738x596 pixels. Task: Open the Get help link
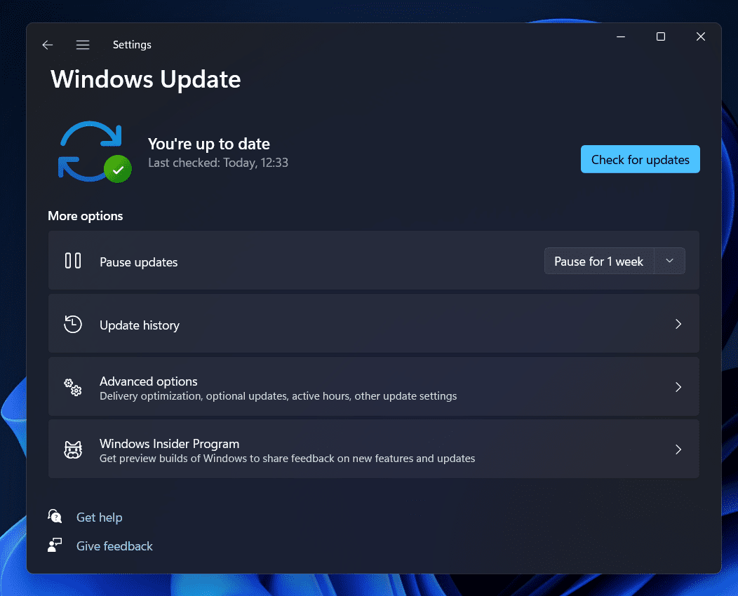point(99,517)
